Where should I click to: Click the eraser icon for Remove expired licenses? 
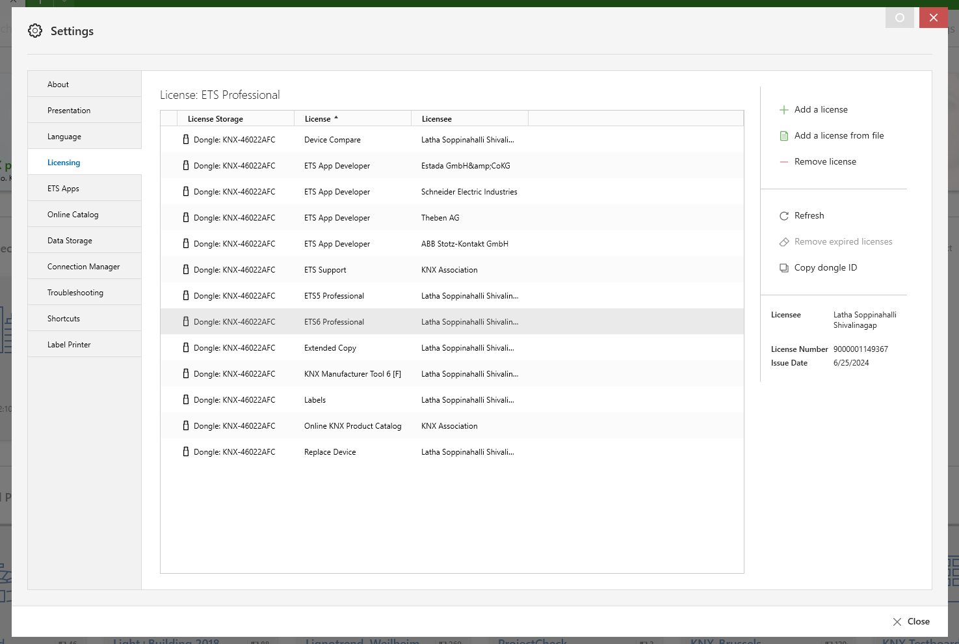(x=784, y=242)
